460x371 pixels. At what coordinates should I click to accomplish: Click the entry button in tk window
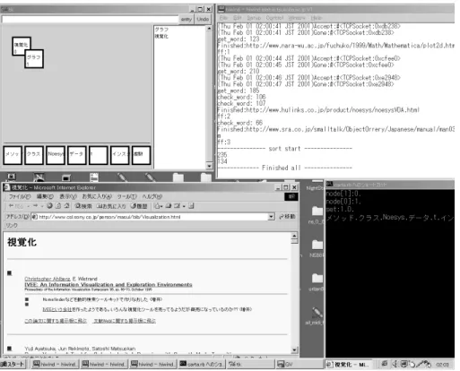pyautogui.click(x=187, y=19)
